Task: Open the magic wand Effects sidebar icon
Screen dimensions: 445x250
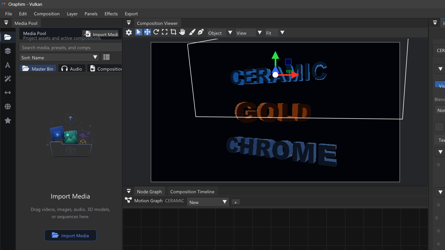Action: pyautogui.click(x=8, y=79)
